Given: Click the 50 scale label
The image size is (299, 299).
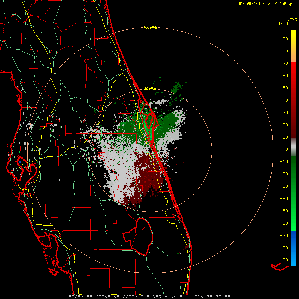Looking at the screenshot, I should click(x=285, y=88).
